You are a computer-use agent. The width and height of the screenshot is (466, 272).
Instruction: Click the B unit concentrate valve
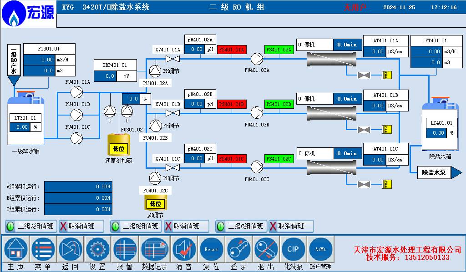pos(364,130)
